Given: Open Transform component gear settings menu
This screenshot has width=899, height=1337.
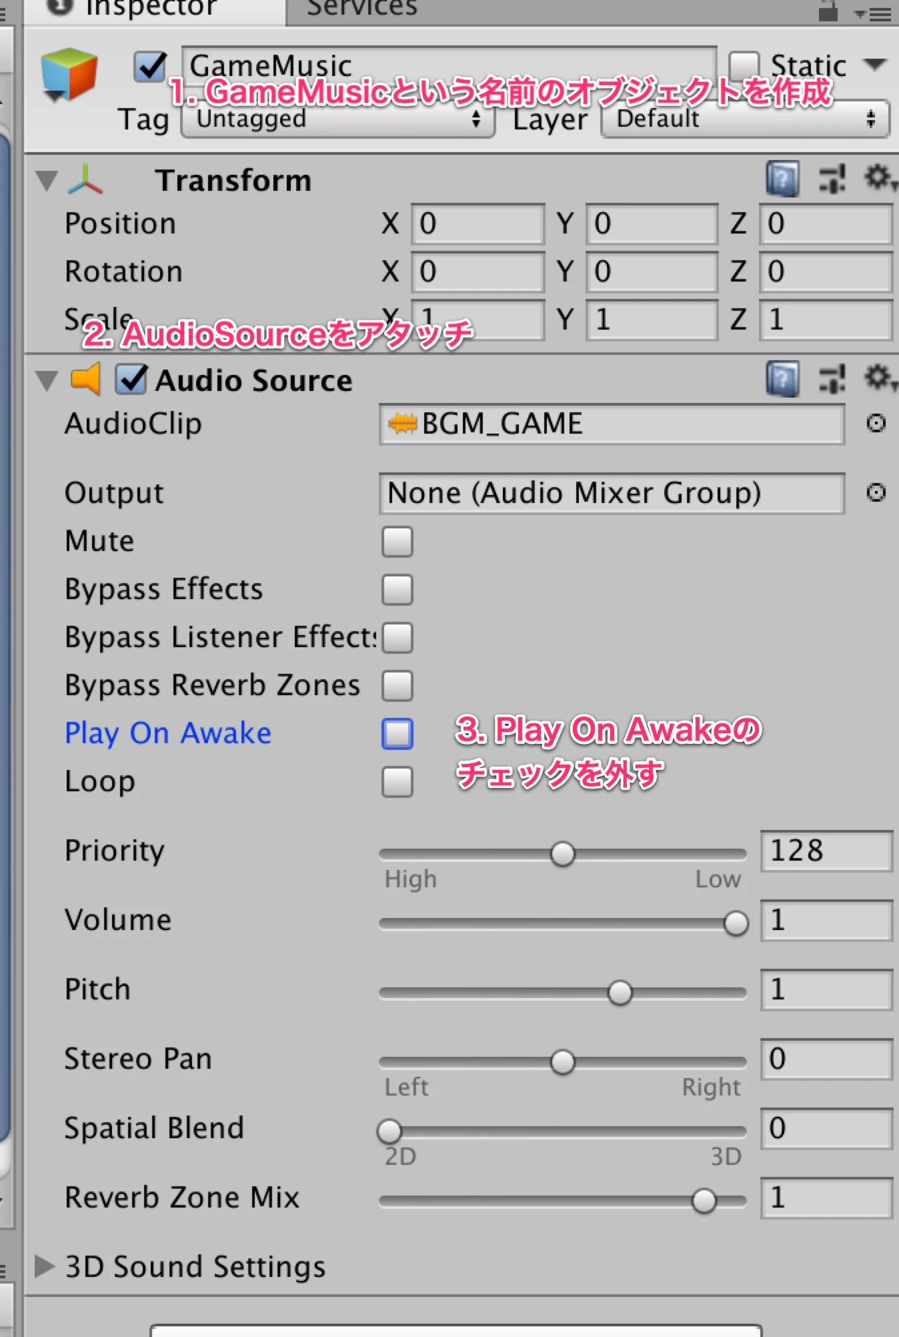Looking at the screenshot, I should (x=880, y=178).
